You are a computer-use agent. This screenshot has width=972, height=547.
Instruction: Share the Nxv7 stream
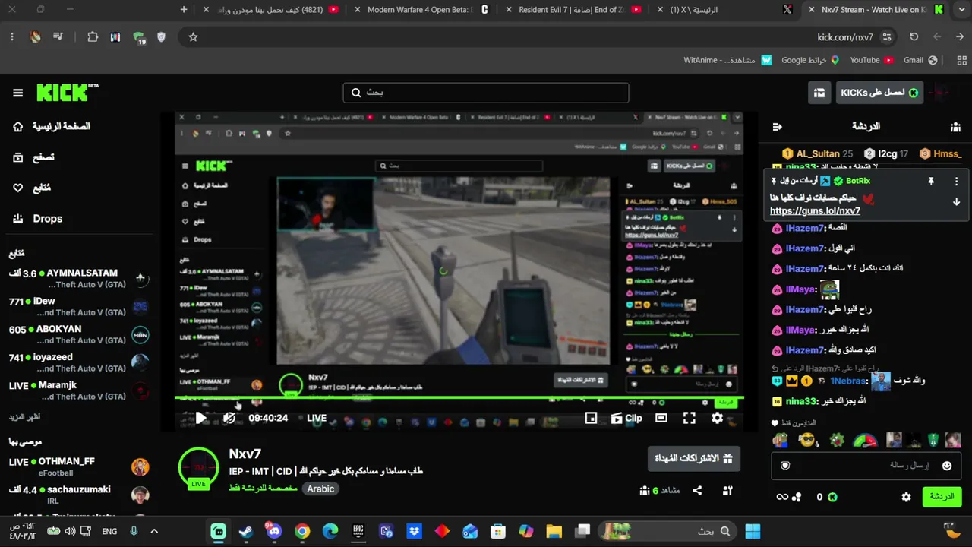tap(697, 491)
